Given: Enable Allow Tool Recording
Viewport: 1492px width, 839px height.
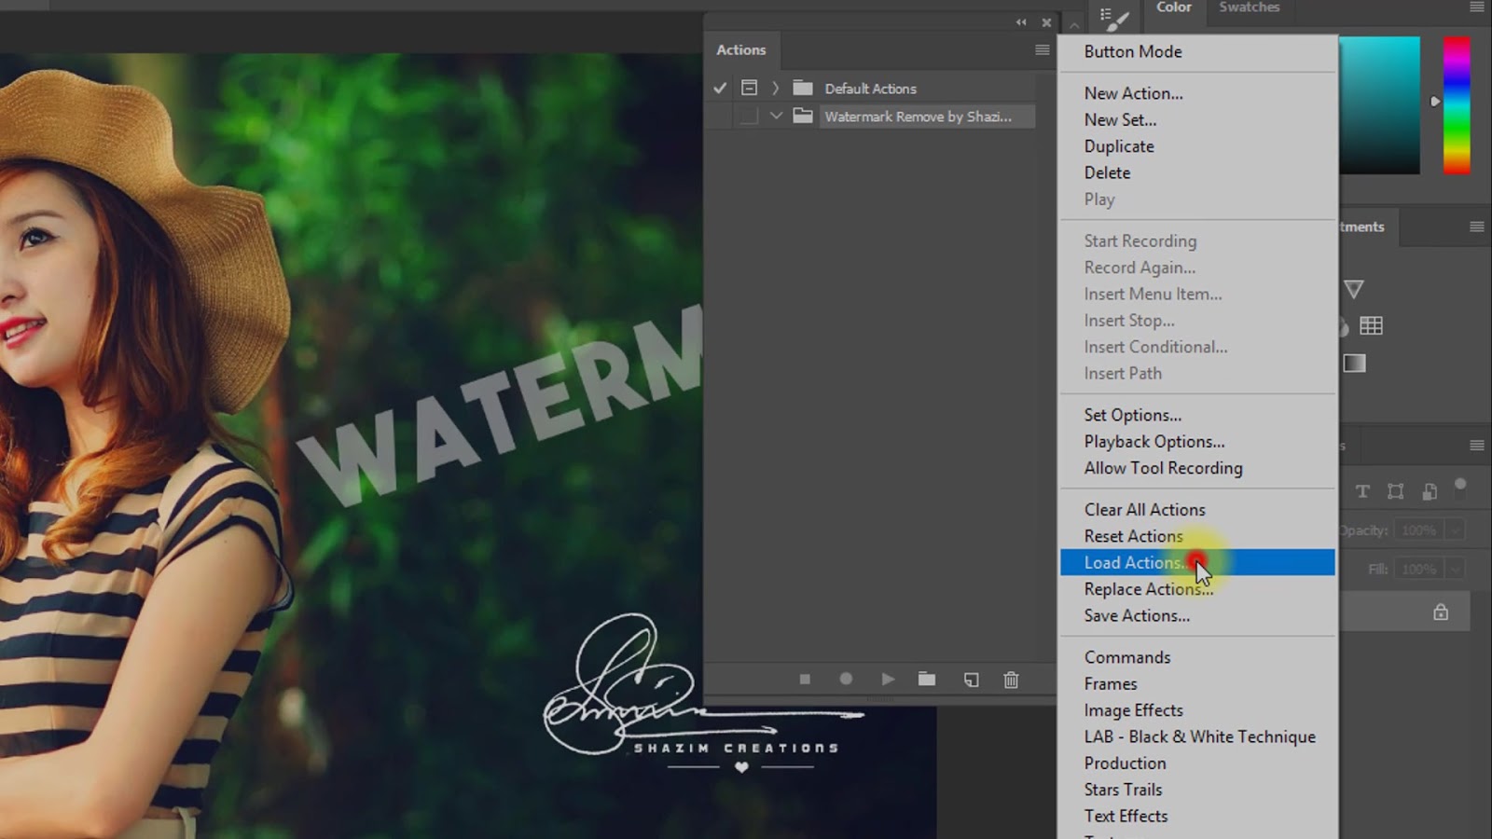Looking at the screenshot, I should 1197,468.
